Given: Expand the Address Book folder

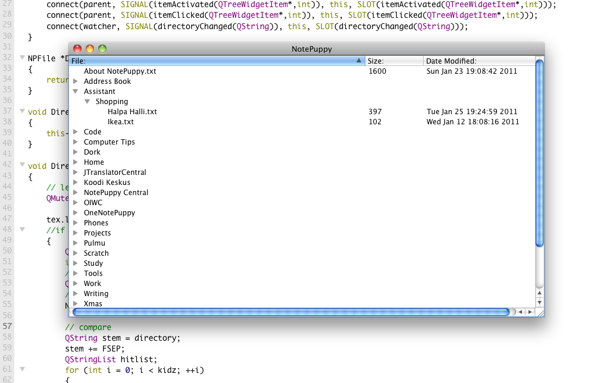Looking at the screenshot, I should coord(76,81).
